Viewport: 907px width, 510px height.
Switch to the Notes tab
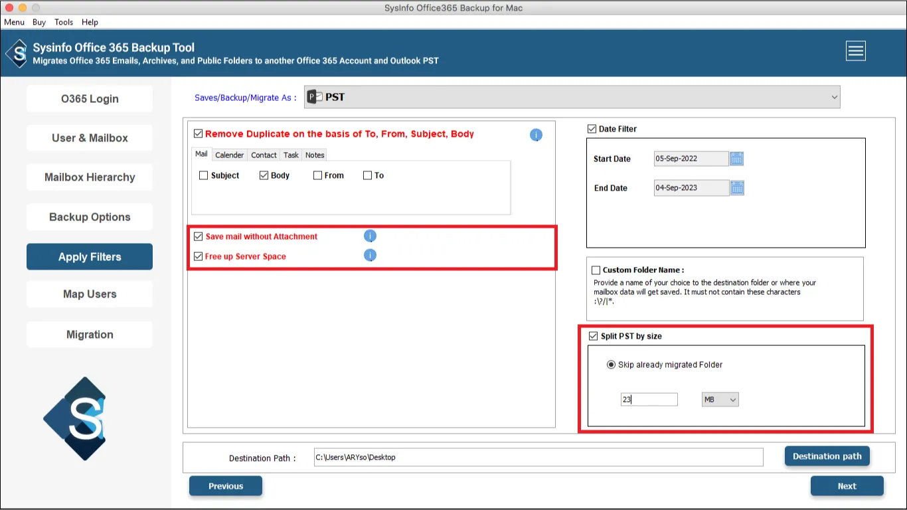pos(315,155)
